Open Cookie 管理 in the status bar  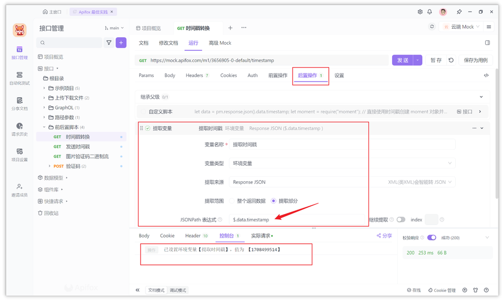[442, 290]
